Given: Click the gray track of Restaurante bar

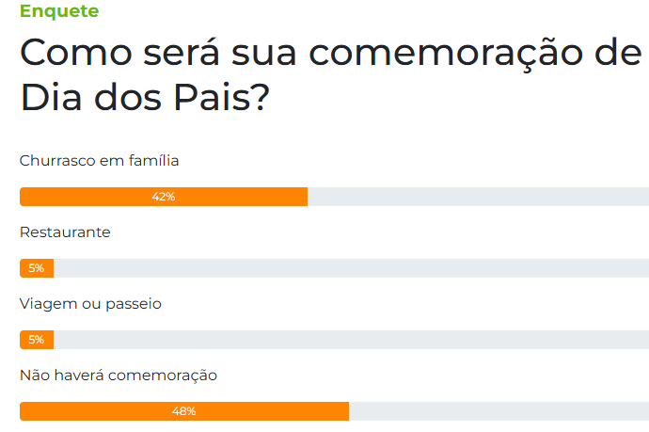Looking at the screenshot, I should click(352, 268).
